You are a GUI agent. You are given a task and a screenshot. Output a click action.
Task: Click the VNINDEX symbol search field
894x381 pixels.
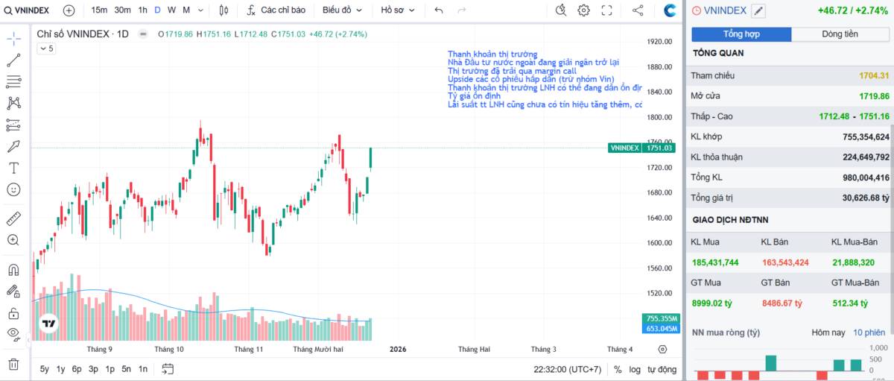tap(31, 10)
